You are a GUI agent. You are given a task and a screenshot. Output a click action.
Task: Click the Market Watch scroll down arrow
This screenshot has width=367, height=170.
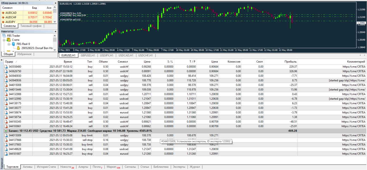point(55,22)
